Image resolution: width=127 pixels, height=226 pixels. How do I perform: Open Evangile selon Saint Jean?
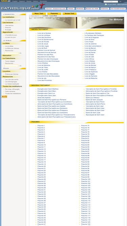click(x=47, y=96)
